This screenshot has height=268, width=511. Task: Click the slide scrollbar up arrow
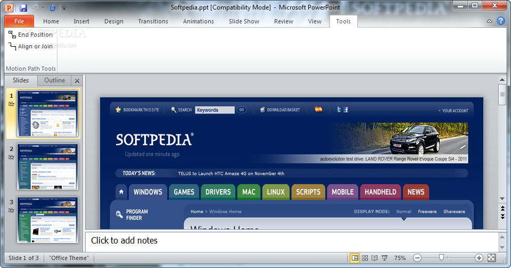(502, 79)
